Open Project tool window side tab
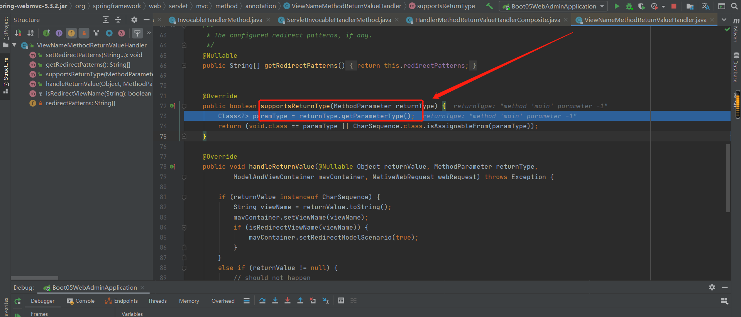 [x=5, y=32]
